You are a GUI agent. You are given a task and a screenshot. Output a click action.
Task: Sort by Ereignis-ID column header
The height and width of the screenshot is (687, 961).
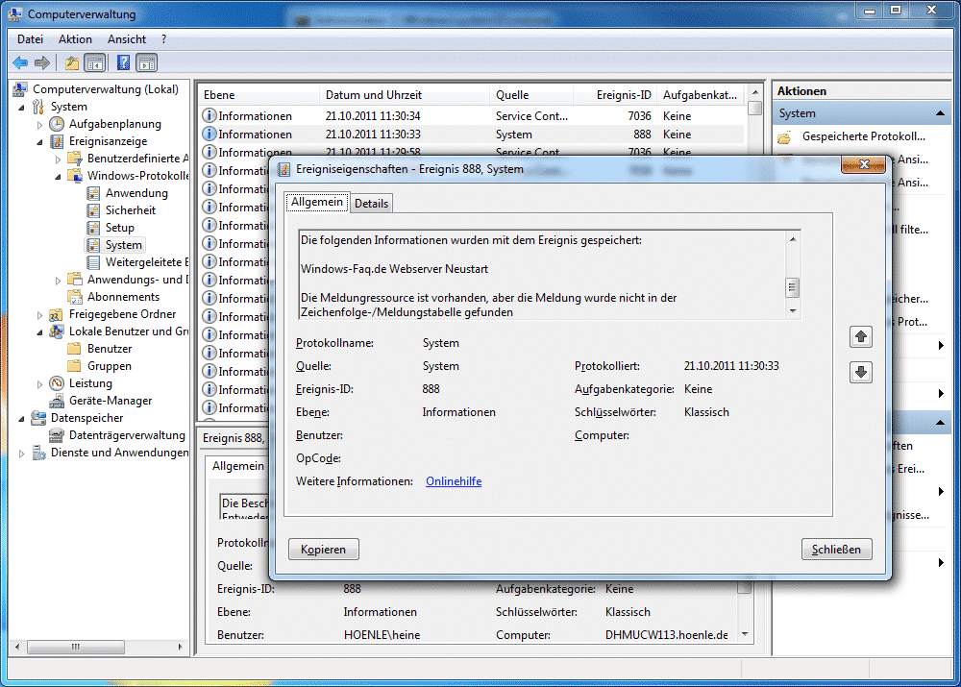click(615, 95)
